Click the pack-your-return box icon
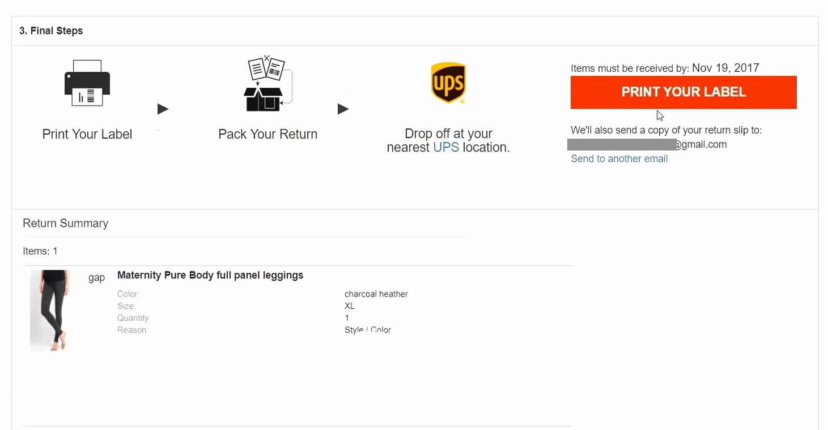828x430 pixels. [267, 84]
